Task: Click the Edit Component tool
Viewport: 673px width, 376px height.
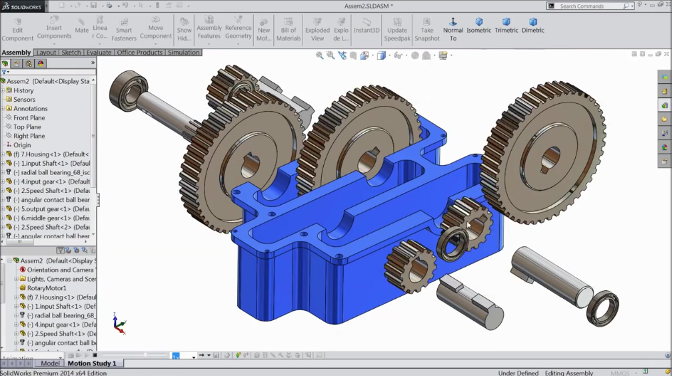Action: coord(17,29)
